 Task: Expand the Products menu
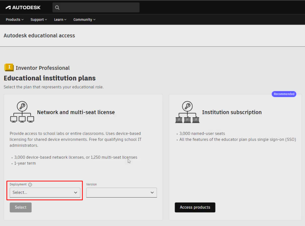pyautogui.click(x=15, y=20)
